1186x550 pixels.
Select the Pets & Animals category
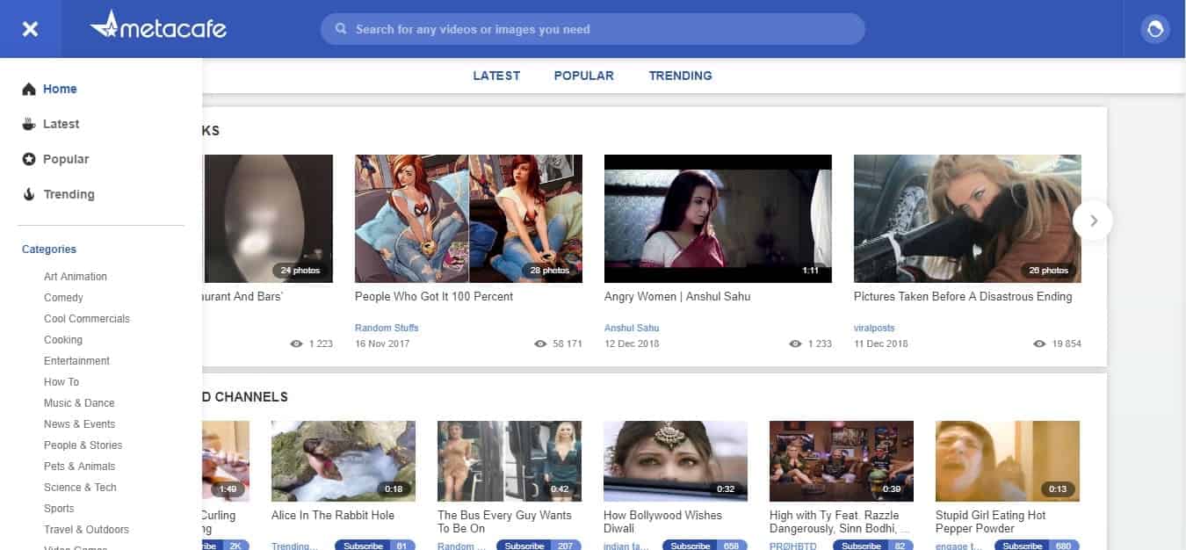pos(79,467)
